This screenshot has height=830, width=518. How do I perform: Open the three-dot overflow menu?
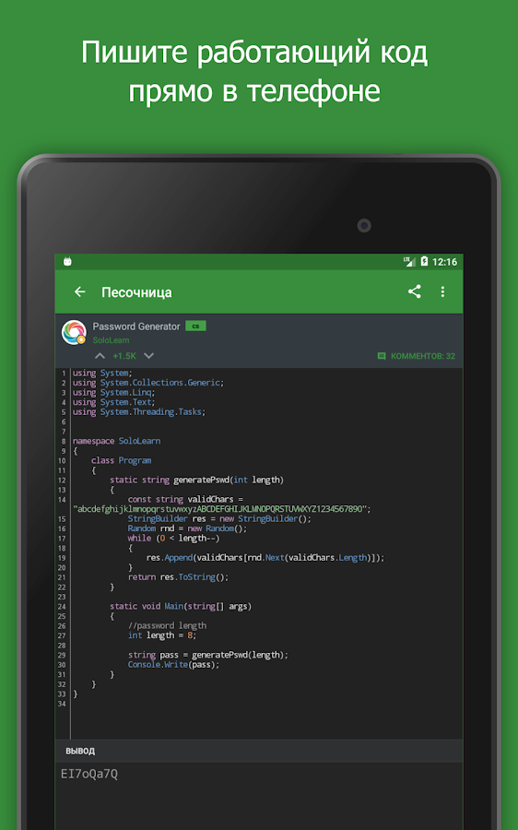(442, 291)
